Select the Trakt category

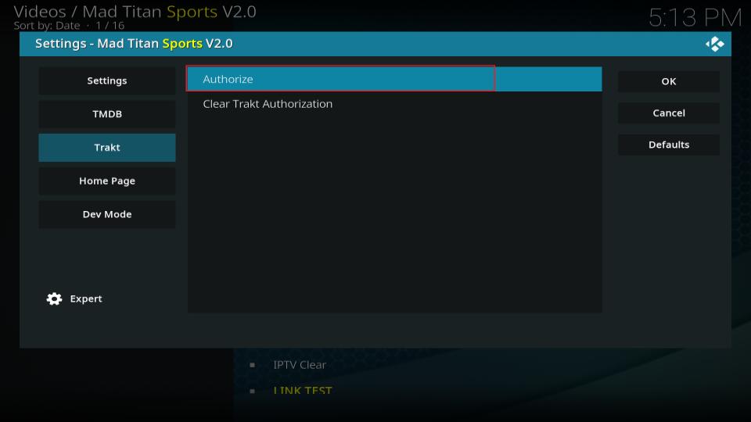pos(107,148)
